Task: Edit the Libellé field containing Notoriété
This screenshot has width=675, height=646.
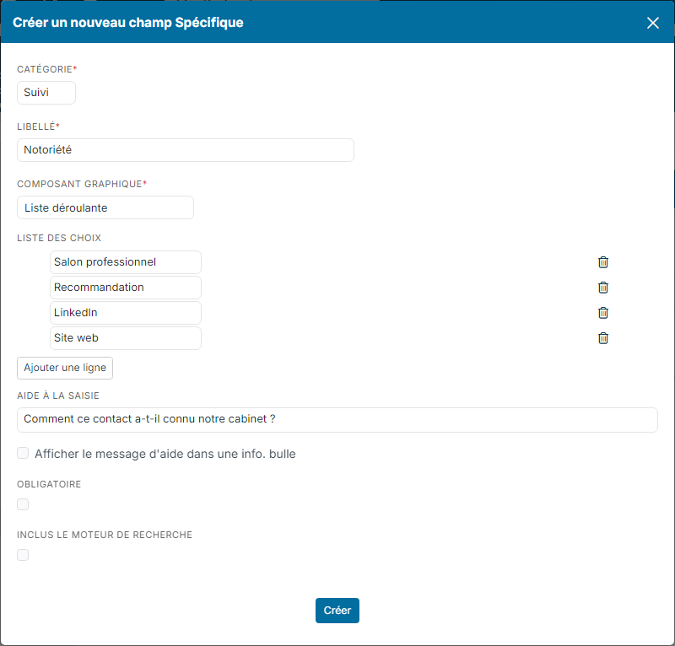Action: tap(186, 150)
